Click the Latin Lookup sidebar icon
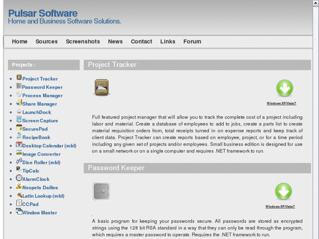Screen dimensions: 319x239 point(19,194)
